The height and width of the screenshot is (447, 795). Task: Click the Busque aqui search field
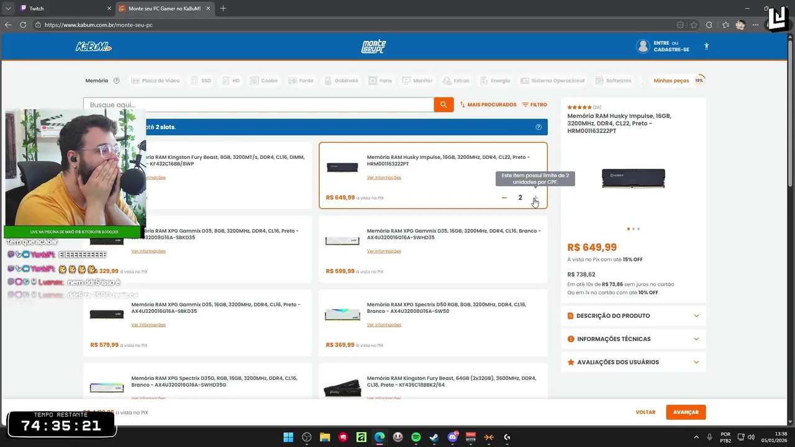click(258, 105)
